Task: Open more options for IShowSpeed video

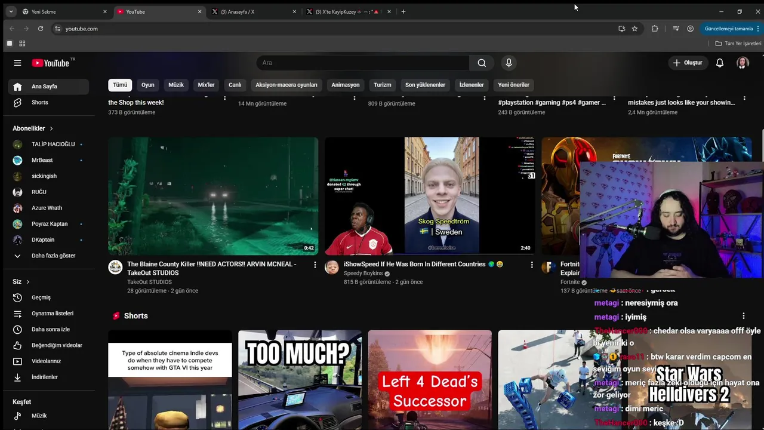Action: pyautogui.click(x=532, y=265)
